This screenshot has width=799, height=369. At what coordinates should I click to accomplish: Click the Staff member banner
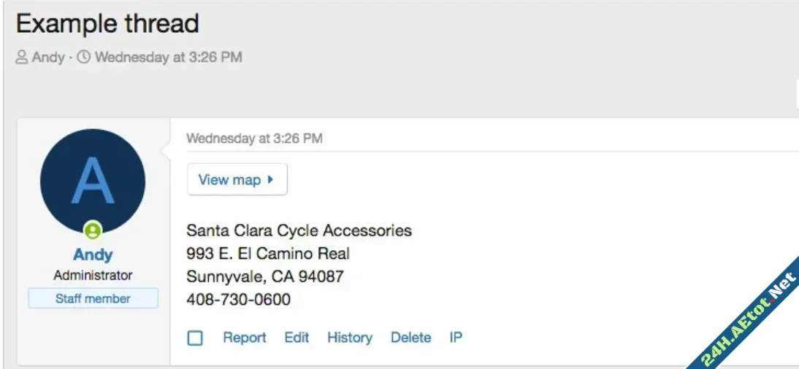tap(93, 298)
